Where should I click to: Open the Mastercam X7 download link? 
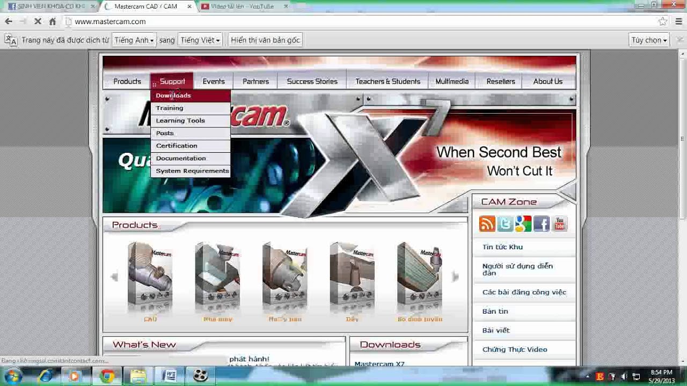pos(379,364)
